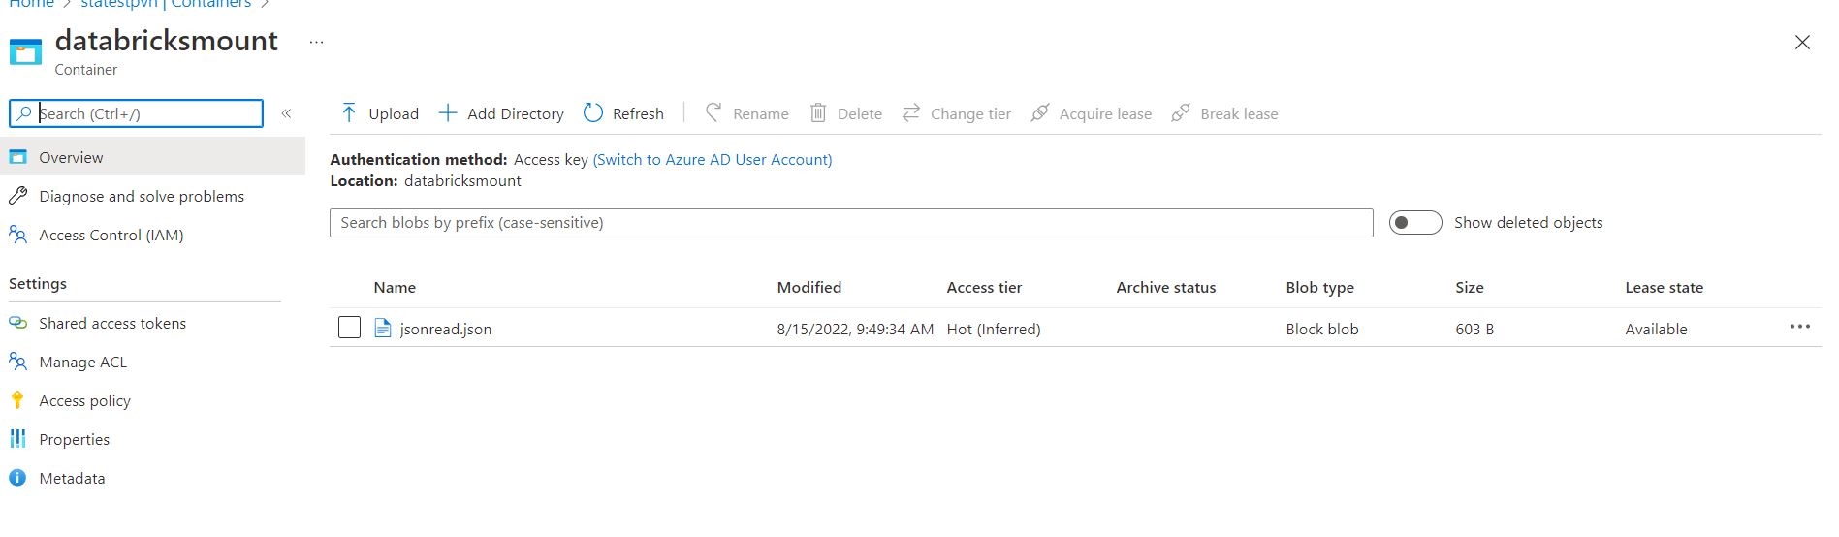Click the Search blobs by prefix field

click(x=850, y=223)
